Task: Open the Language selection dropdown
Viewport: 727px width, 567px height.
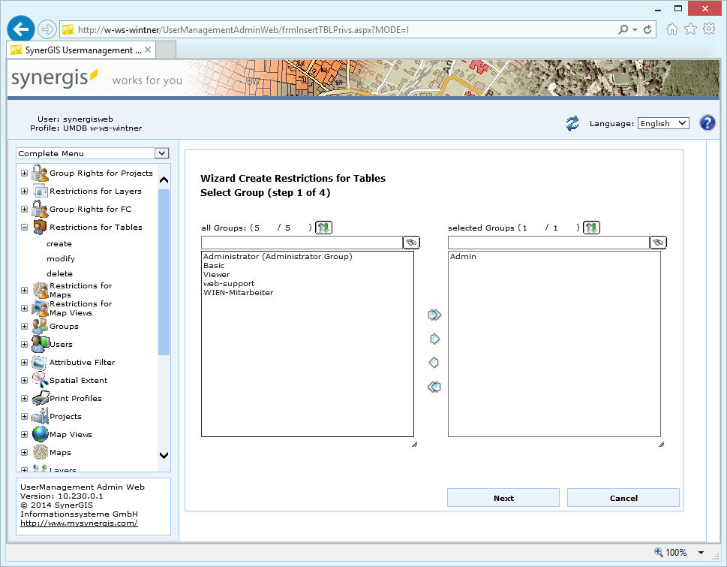Action: click(x=662, y=123)
